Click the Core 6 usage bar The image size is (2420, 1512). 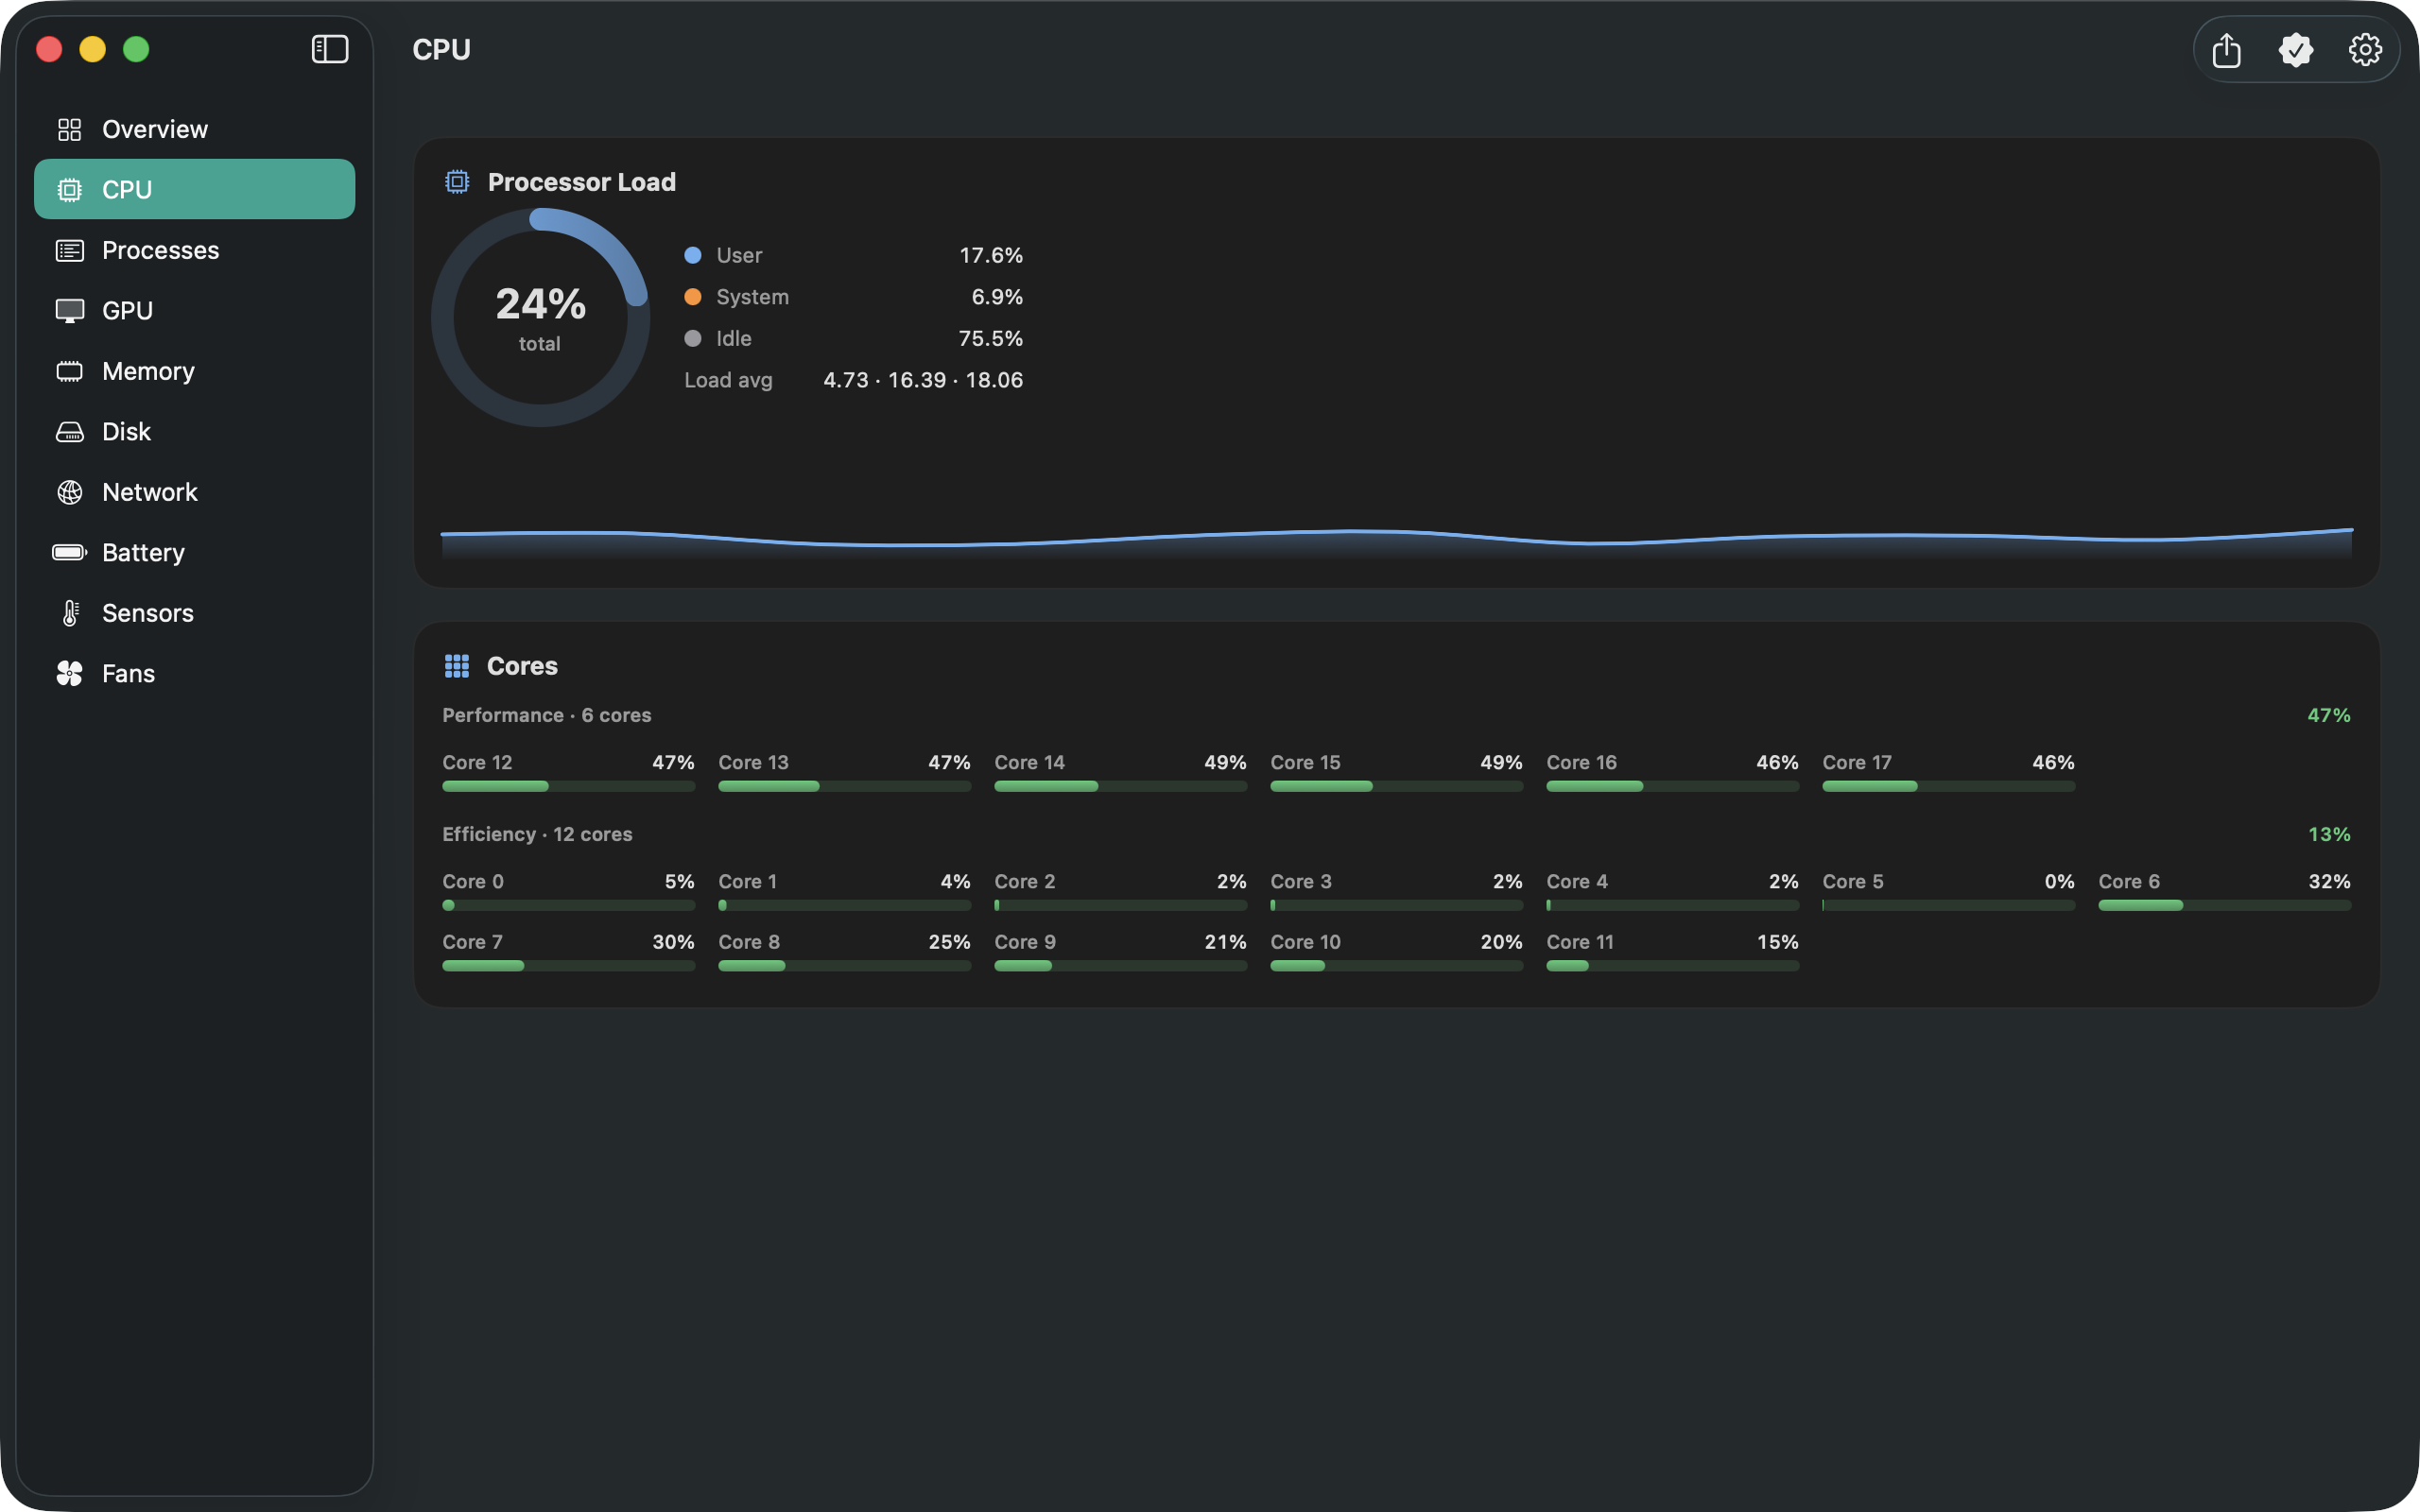[x=2224, y=905]
